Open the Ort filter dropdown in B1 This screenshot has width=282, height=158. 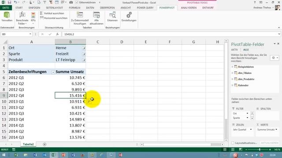point(84,48)
